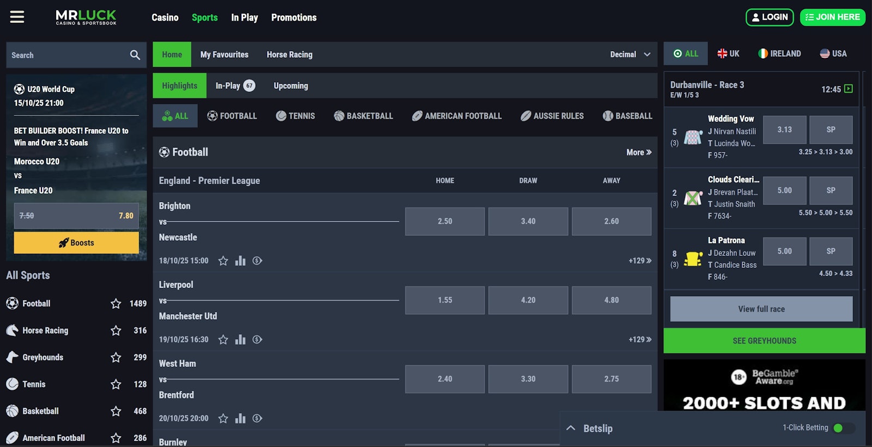Click the Search input field
Screen dimensions: 872x447
[x=65, y=55]
